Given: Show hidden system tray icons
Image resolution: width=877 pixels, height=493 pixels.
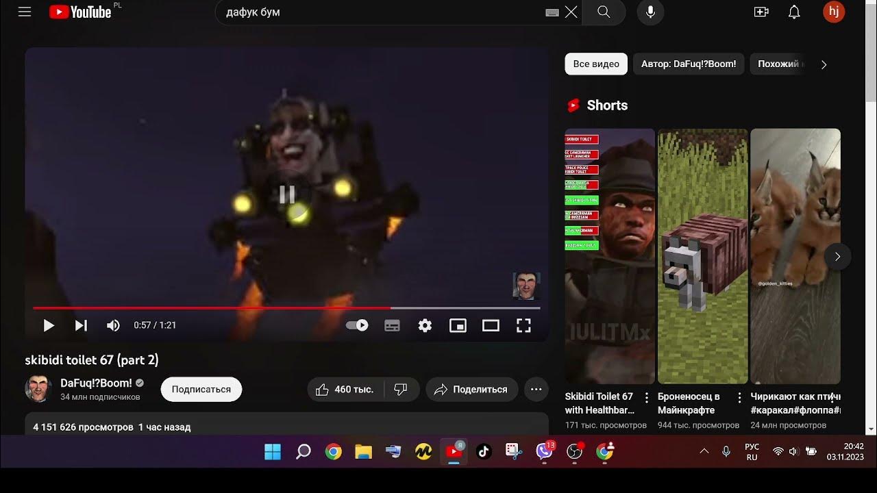Looking at the screenshot, I should (x=704, y=451).
